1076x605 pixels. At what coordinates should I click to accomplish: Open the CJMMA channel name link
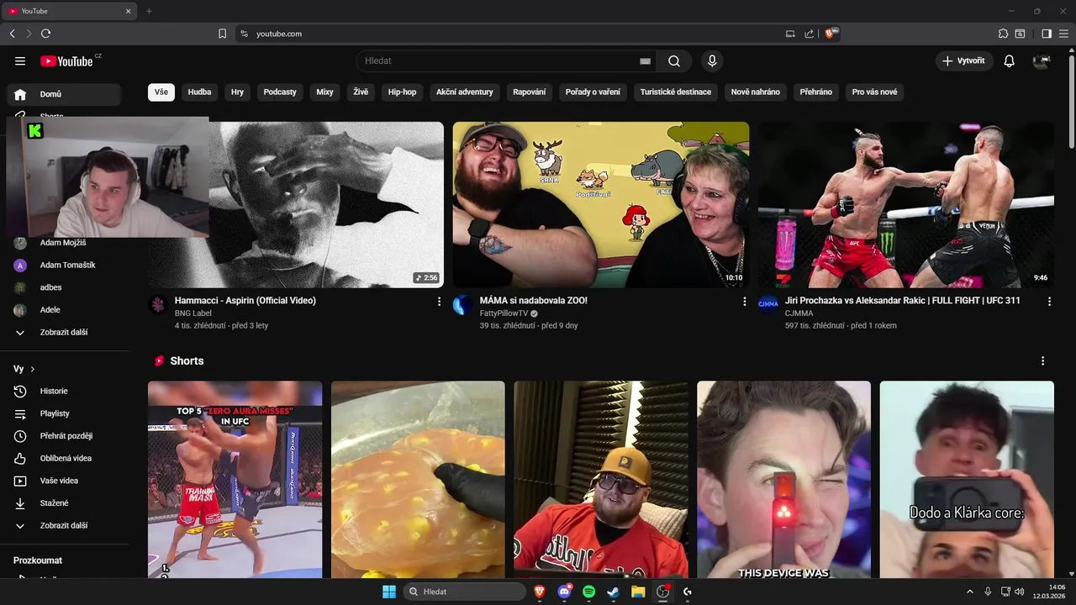799,313
